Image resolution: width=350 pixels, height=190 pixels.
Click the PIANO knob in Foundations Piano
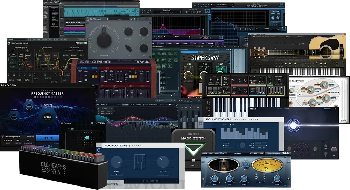point(117,162)
